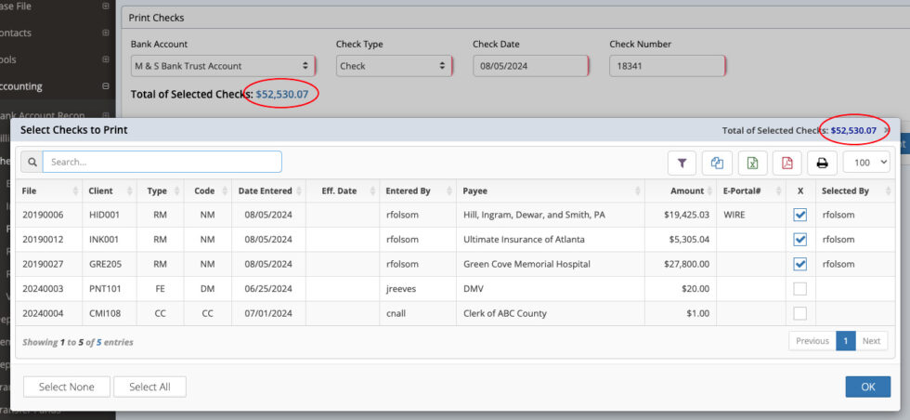Expand the Contacts sidebar section

pos(106,33)
